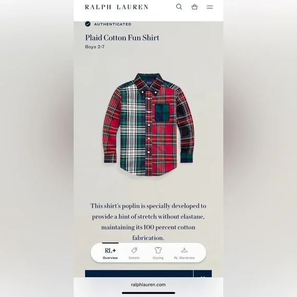Switch to the Styling tab label
This screenshot has height=297, width=297.
pyautogui.click(x=158, y=258)
